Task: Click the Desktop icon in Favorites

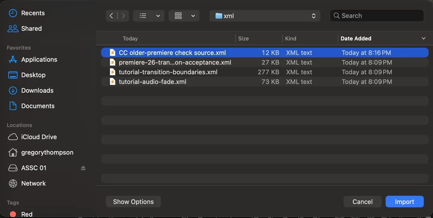Action: point(13,75)
